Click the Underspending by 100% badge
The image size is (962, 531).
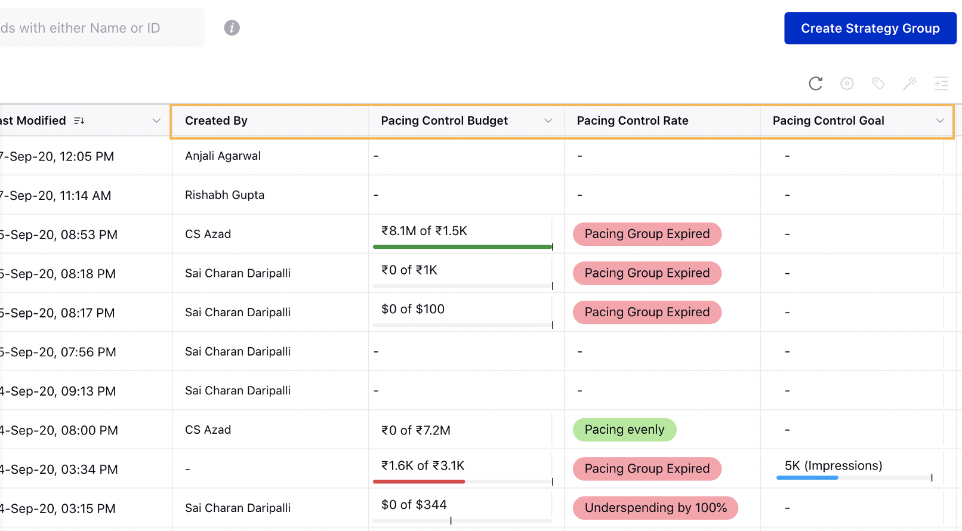[x=655, y=508]
